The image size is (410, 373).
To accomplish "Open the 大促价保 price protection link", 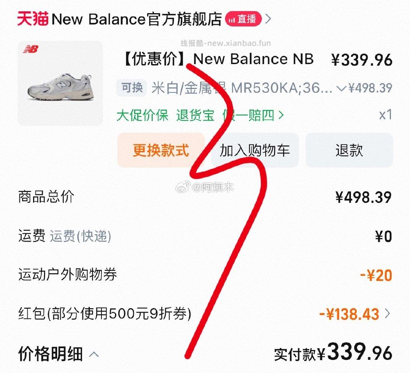I will click(143, 115).
